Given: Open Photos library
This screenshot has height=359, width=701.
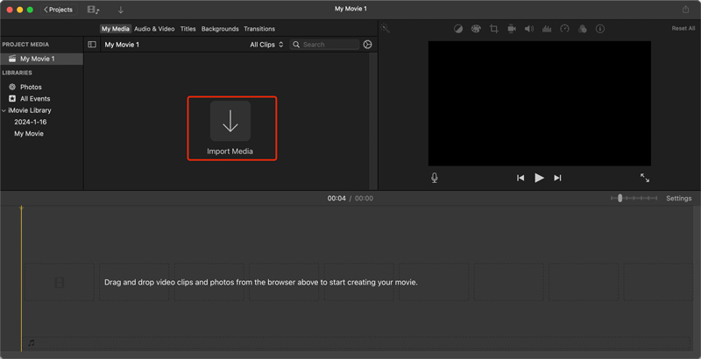Looking at the screenshot, I should click(31, 87).
